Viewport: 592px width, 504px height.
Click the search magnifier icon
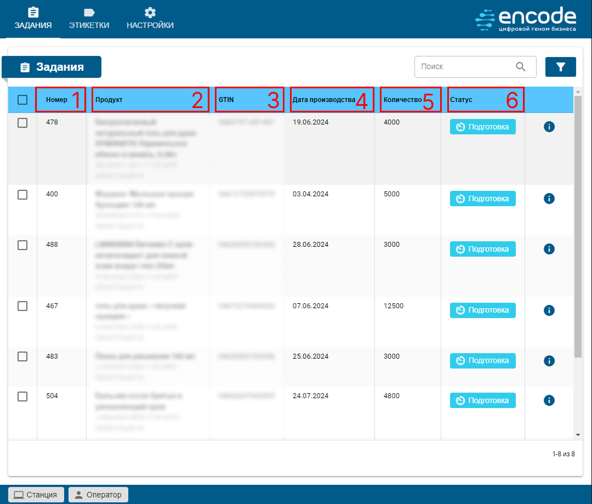click(x=521, y=67)
